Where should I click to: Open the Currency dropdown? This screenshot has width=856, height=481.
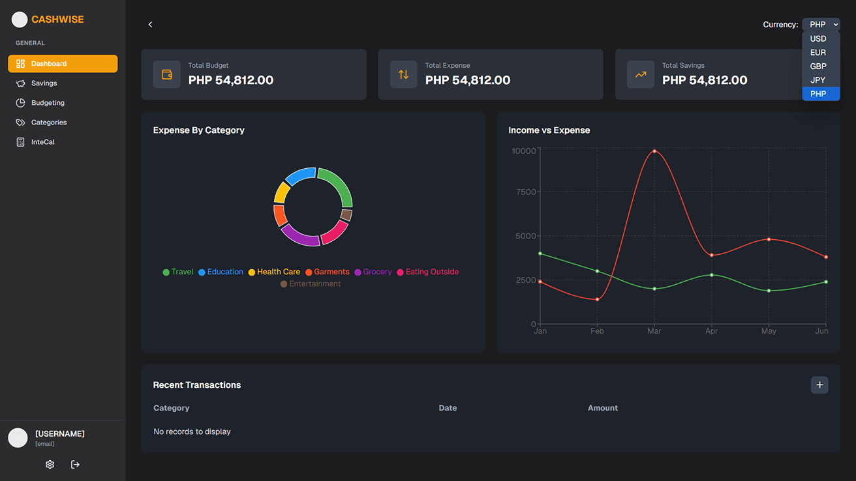pos(821,24)
